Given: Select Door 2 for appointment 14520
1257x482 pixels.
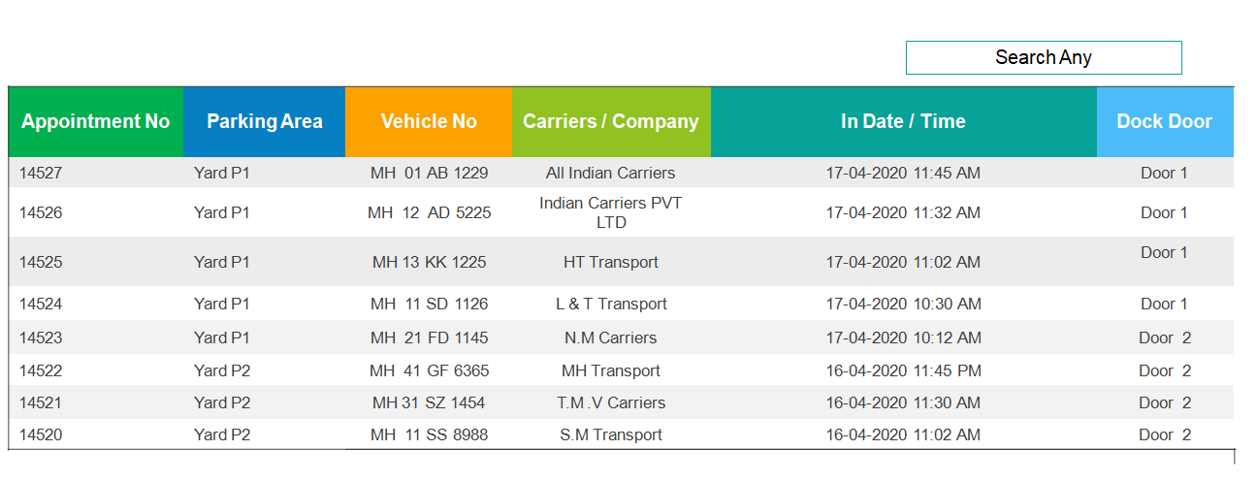Looking at the screenshot, I should tap(1164, 434).
